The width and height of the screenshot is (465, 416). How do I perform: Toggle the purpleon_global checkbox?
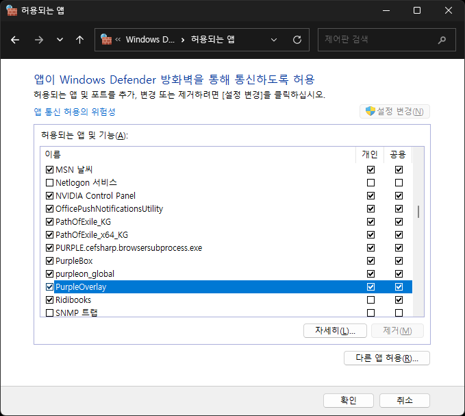[x=49, y=274]
